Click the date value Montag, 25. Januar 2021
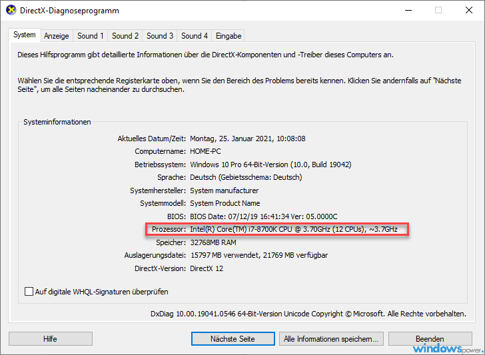This screenshot has width=485, height=355. tap(248, 139)
